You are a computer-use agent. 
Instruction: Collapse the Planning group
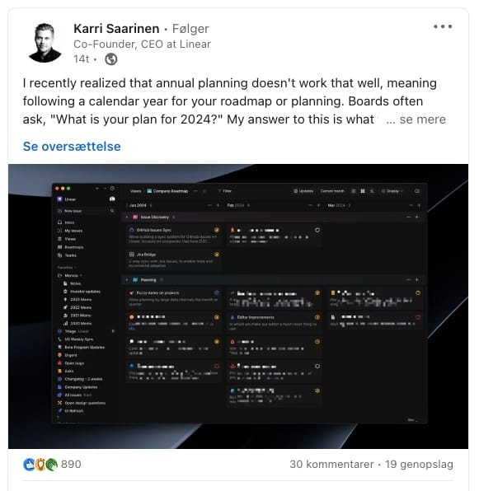127,279
